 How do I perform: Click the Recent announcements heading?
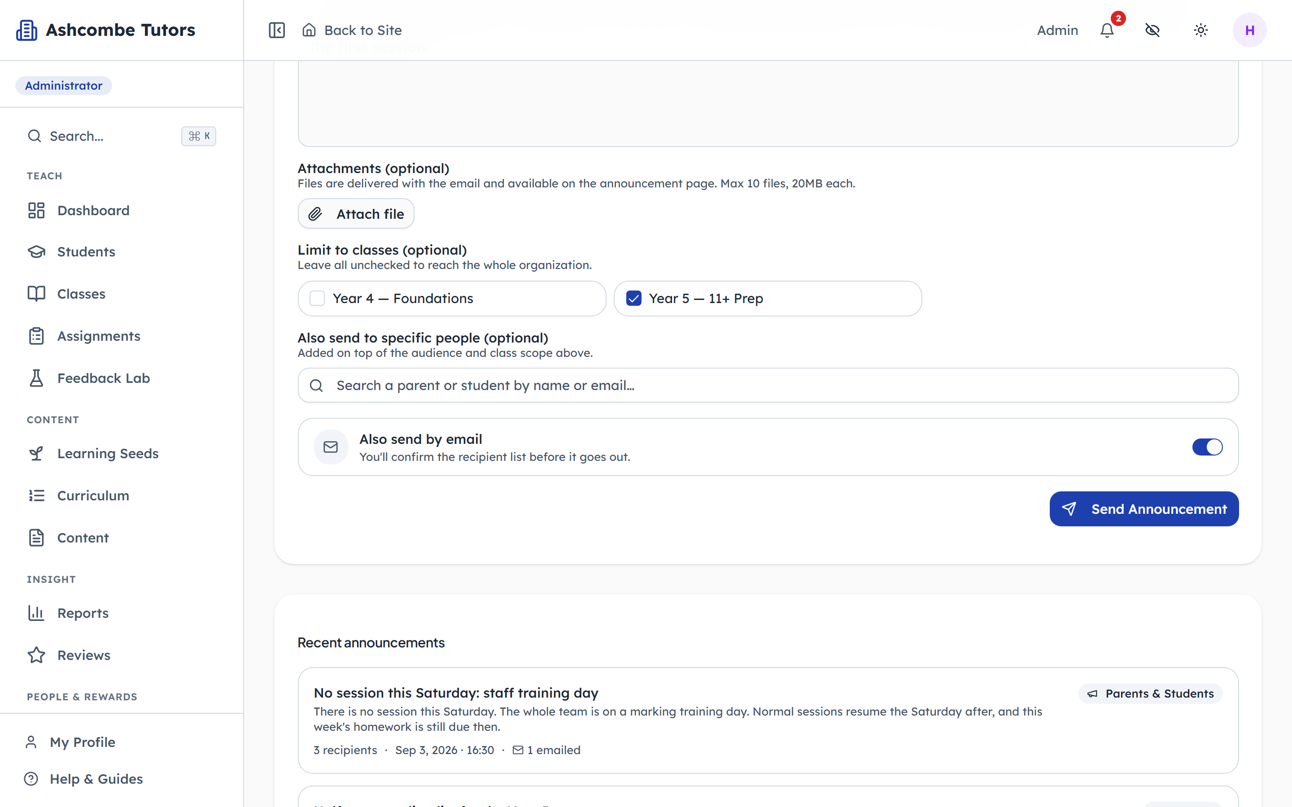(371, 642)
